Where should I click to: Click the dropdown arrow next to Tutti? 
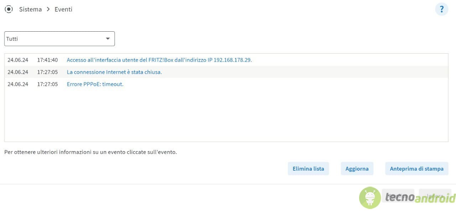[108, 39]
